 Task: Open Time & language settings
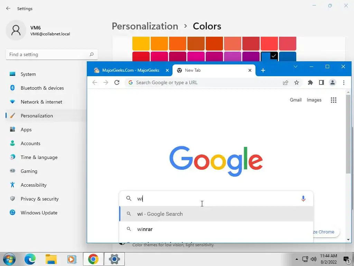pos(46,157)
